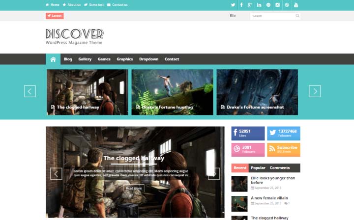Open the Games menu item
Image resolution: width=354 pixels, height=220 pixels.
(x=104, y=59)
